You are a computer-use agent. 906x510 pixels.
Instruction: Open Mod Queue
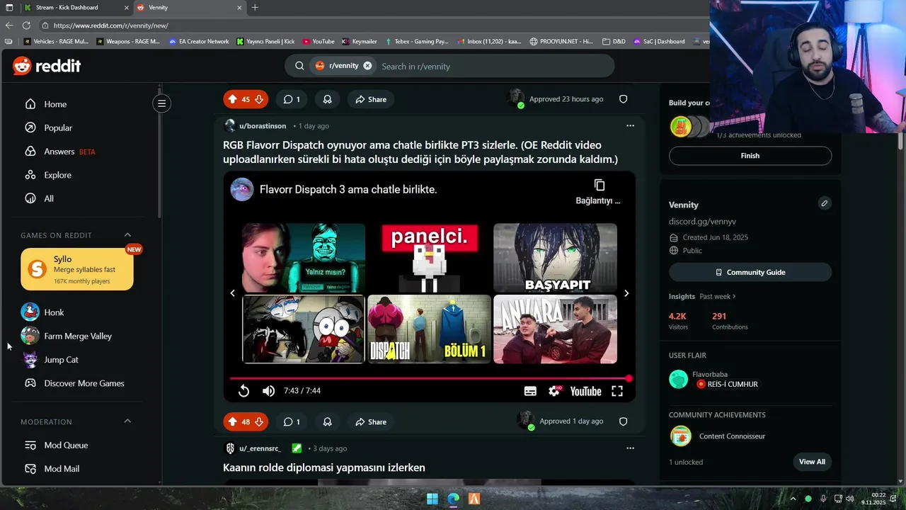66,445
